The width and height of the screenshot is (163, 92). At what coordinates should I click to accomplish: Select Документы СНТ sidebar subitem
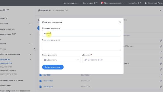pyautogui.click(x=6, y=63)
